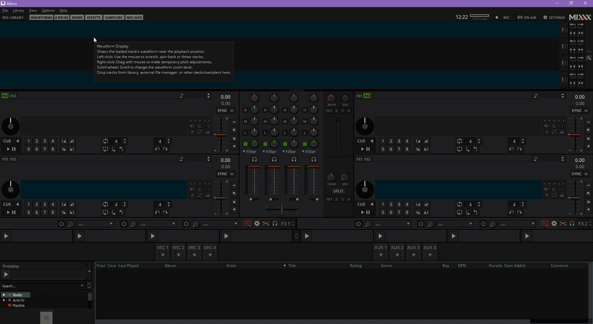Open the first effect selector in FX1 unit
This screenshot has width=593, height=324.
(95, 224)
